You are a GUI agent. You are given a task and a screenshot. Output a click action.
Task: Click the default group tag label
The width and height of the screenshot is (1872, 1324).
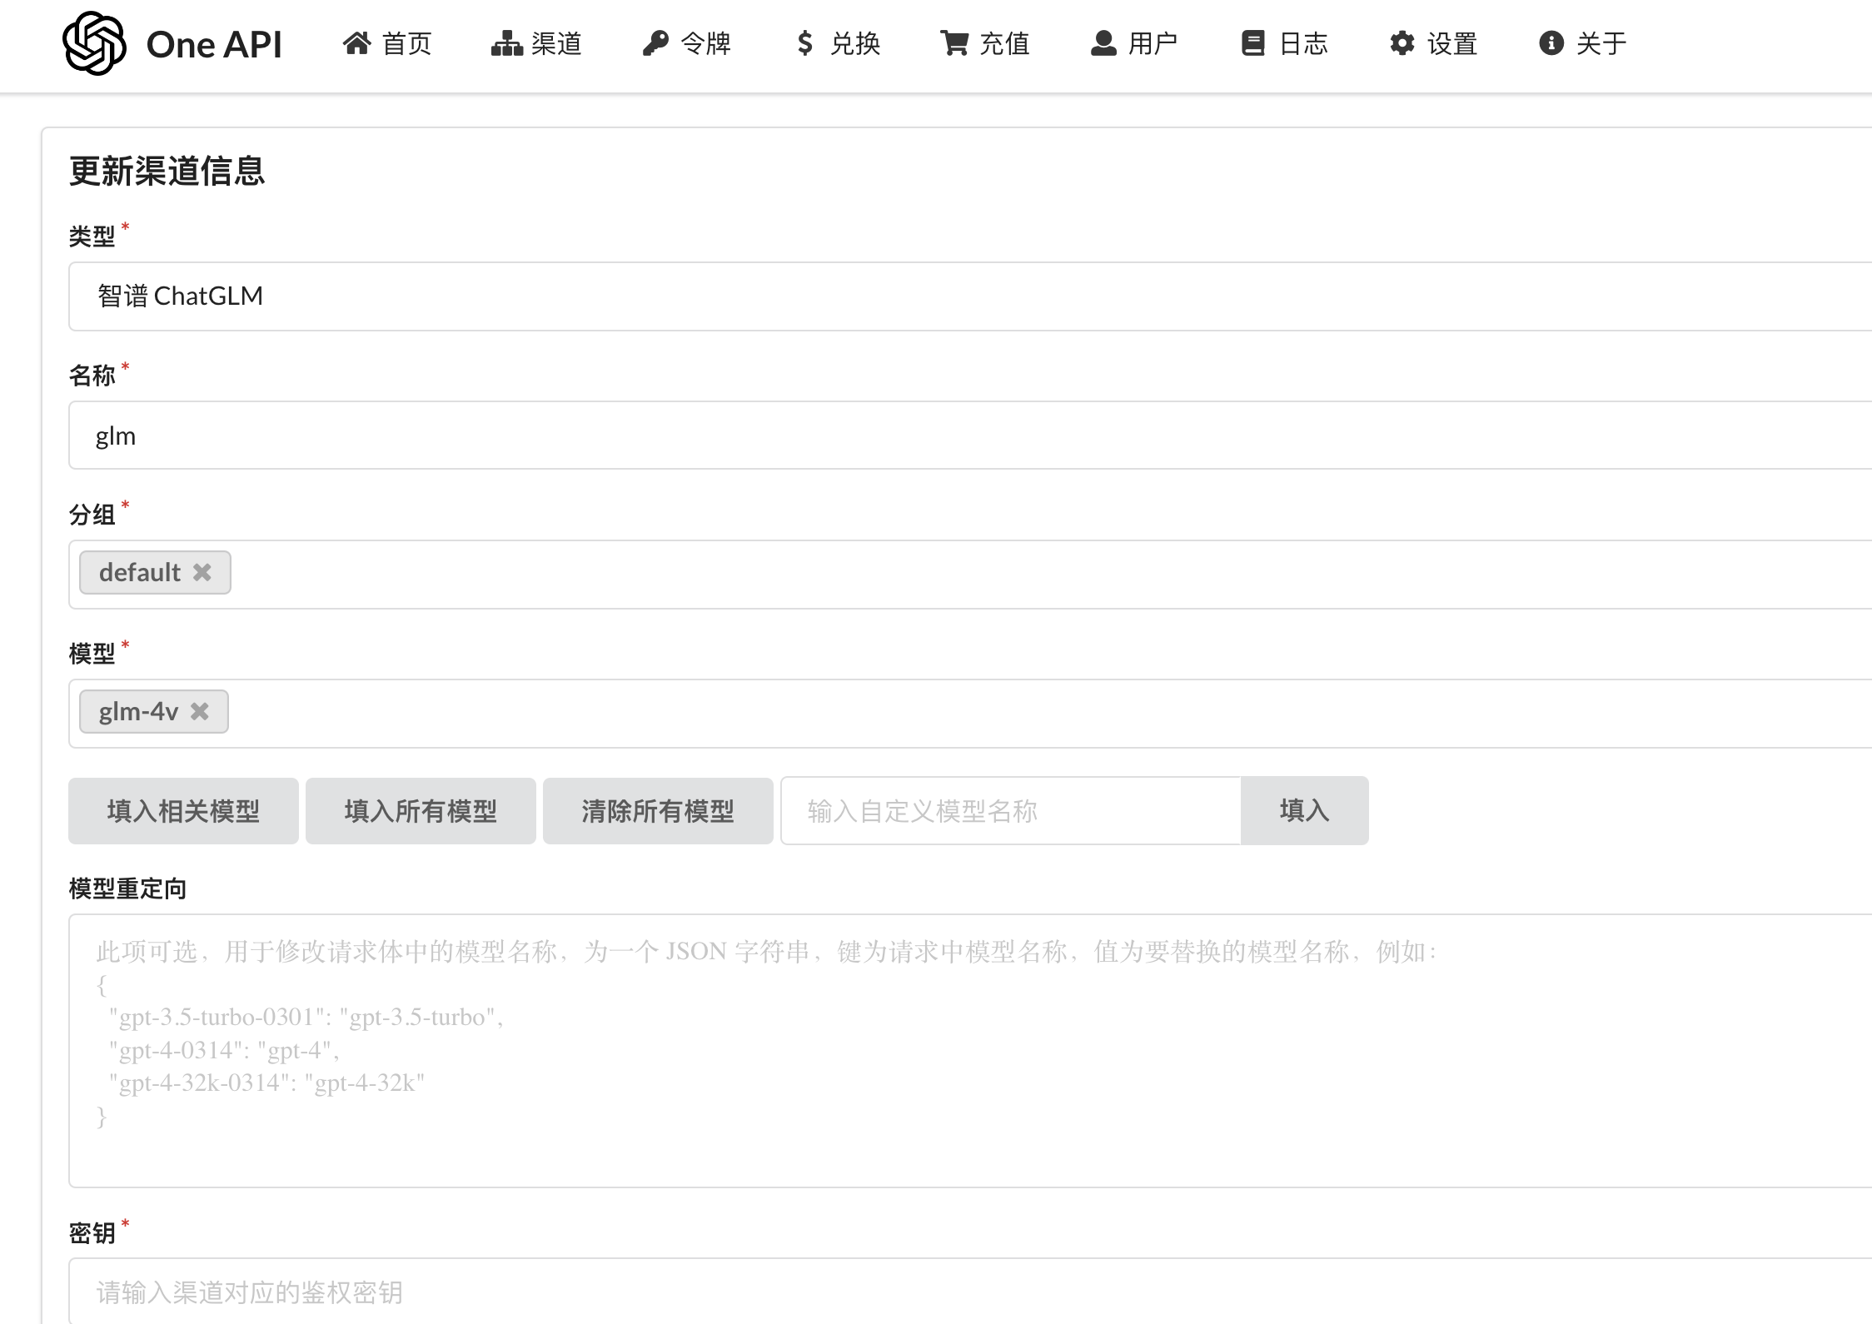coord(139,573)
